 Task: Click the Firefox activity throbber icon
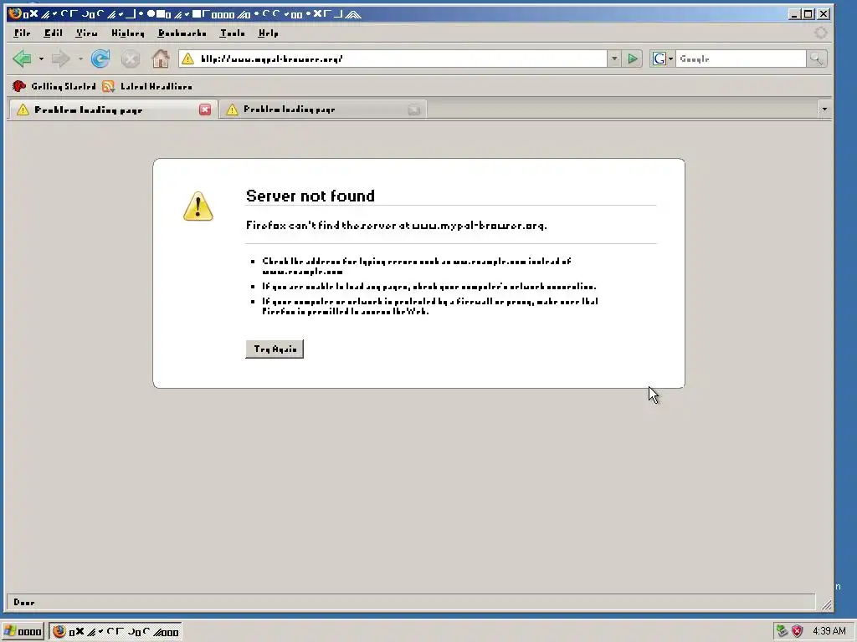click(820, 33)
